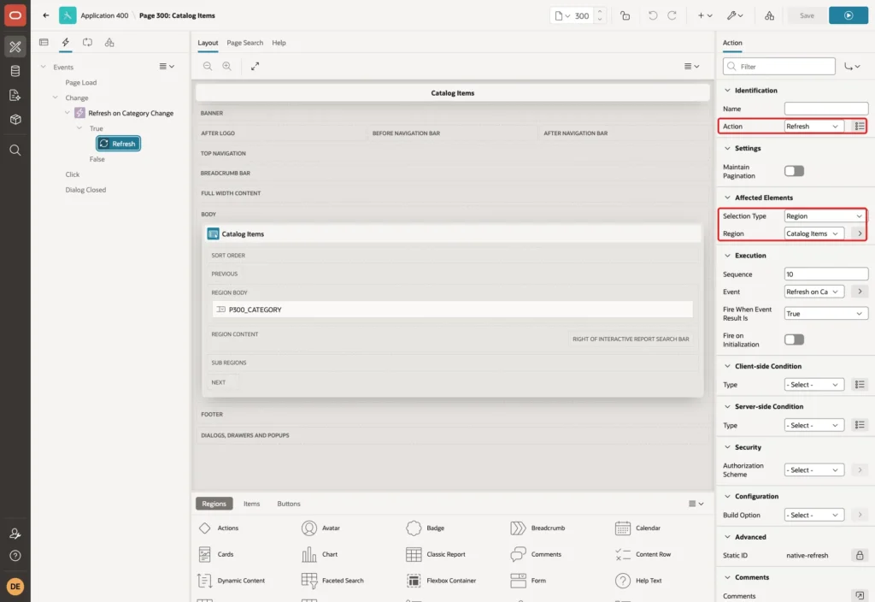Open the Create plus menu
The height and width of the screenshot is (602, 875).
click(x=705, y=15)
